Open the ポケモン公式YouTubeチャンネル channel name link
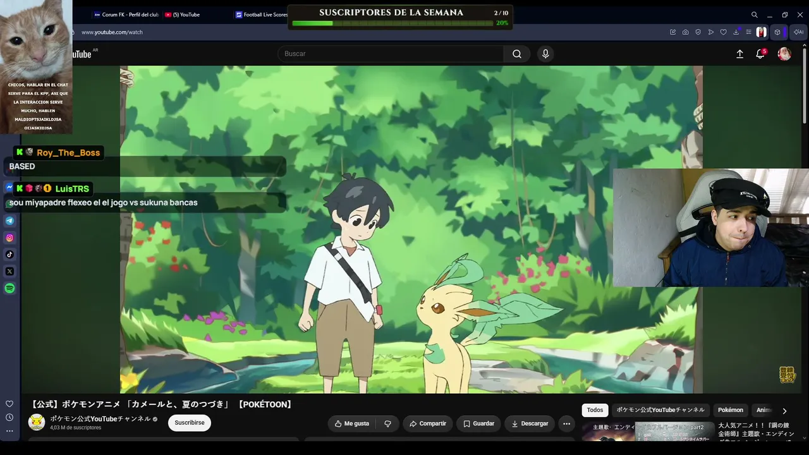The image size is (809, 455). pyautogui.click(x=100, y=419)
